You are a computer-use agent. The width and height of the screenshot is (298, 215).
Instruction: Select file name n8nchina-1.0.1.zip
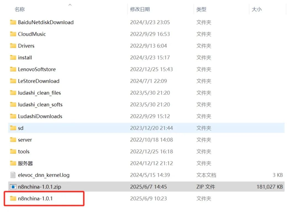click(x=39, y=187)
